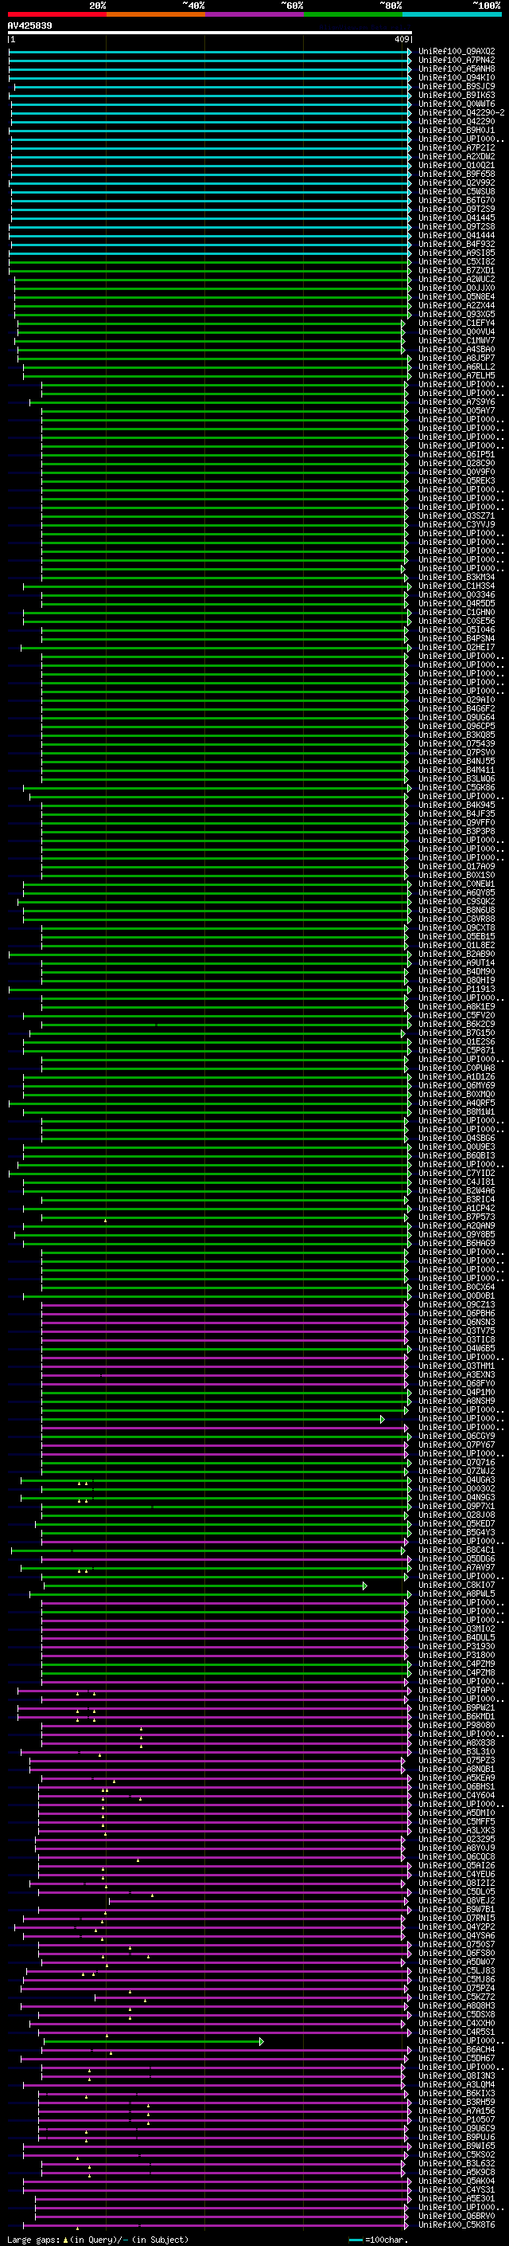This screenshot has height=2246, width=509.
Task: Open the UniRef100_Q41445 hit link
Action: click(x=457, y=218)
